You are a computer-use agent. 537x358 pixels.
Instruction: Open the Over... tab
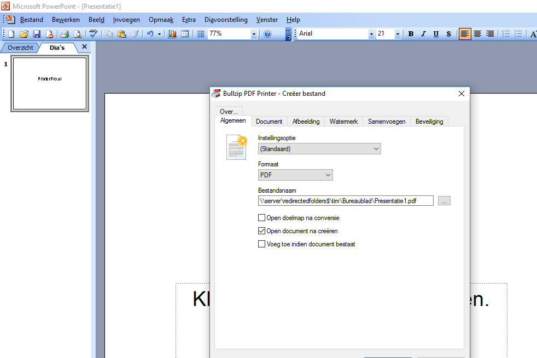coord(229,112)
